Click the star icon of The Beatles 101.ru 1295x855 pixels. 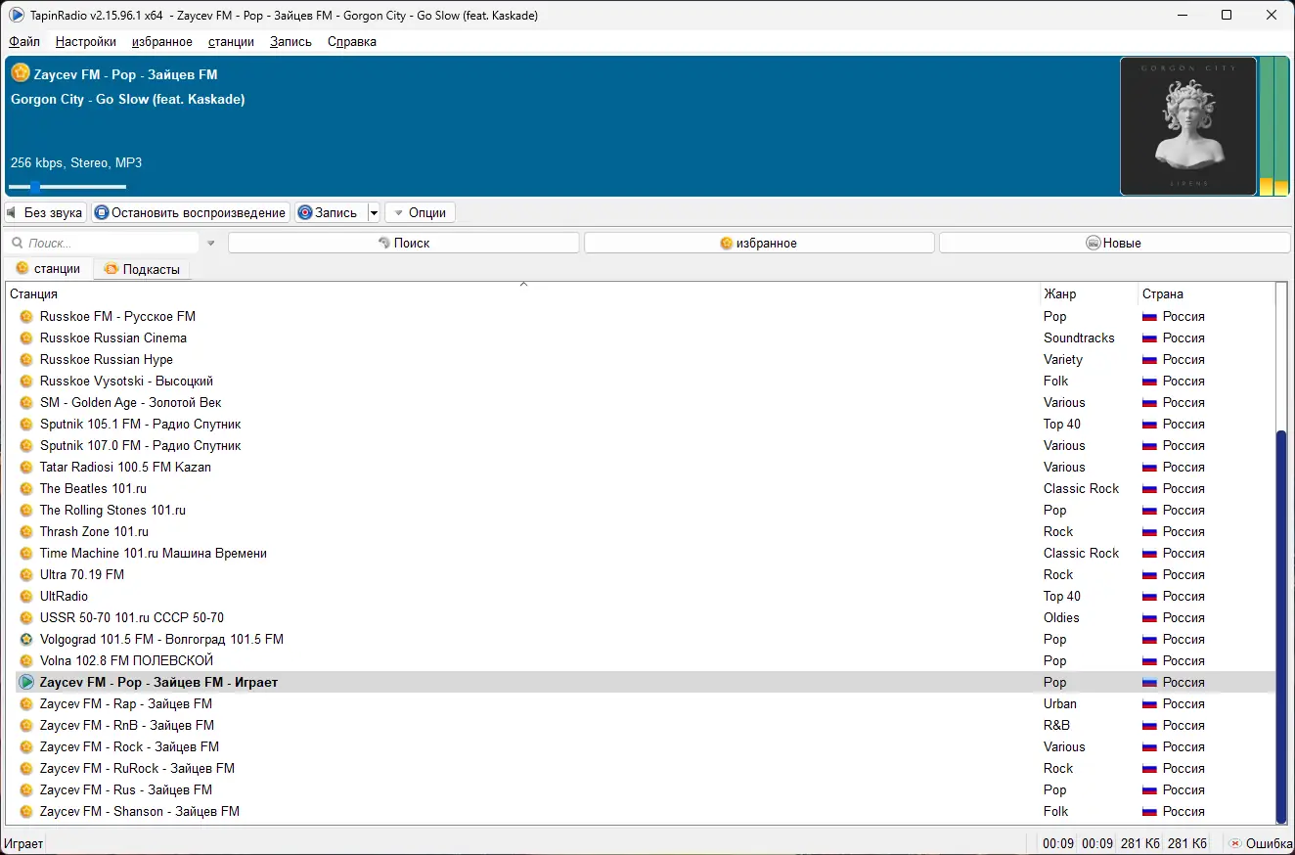[x=26, y=489]
